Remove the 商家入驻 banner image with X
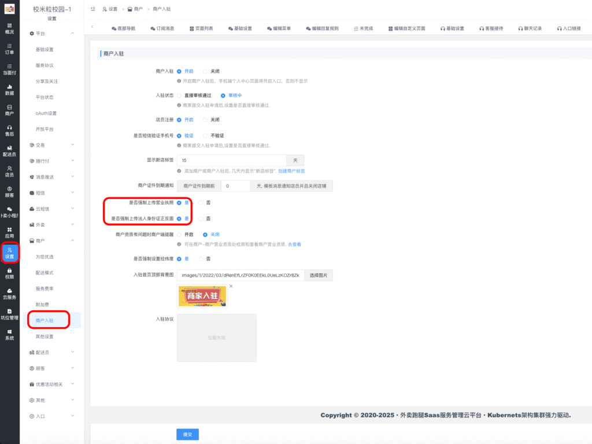The width and height of the screenshot is (592, 444). [x=231, y=287]
